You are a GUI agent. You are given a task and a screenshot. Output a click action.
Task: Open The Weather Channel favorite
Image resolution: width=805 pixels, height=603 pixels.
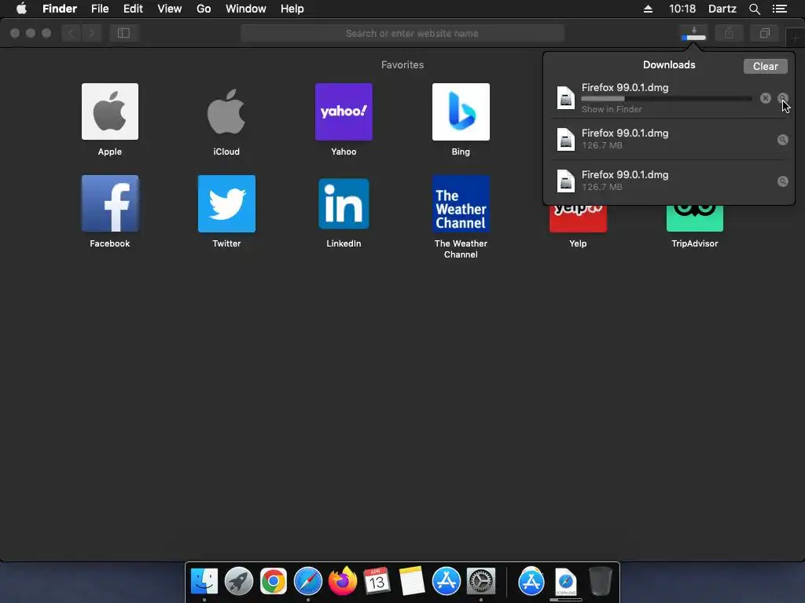[461, 203]
